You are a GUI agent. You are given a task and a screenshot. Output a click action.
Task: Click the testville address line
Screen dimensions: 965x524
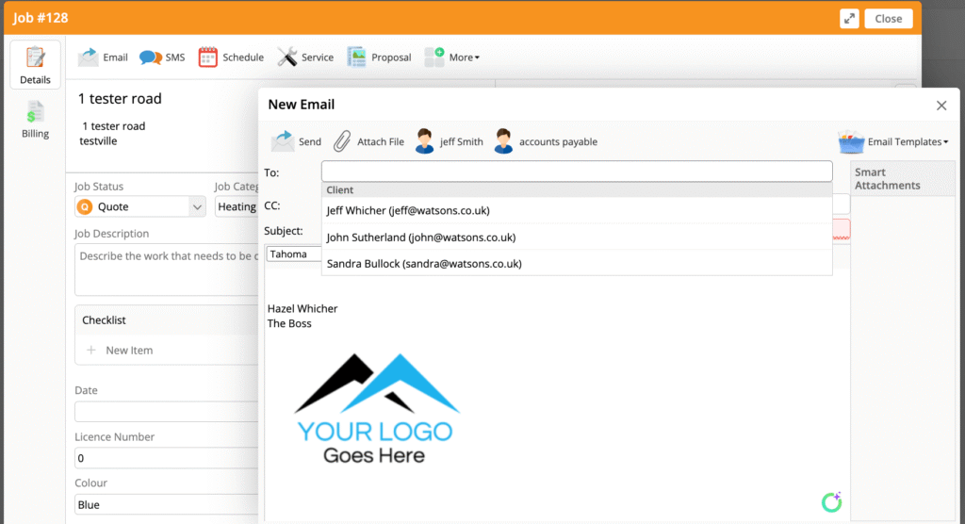pos(98,141)
